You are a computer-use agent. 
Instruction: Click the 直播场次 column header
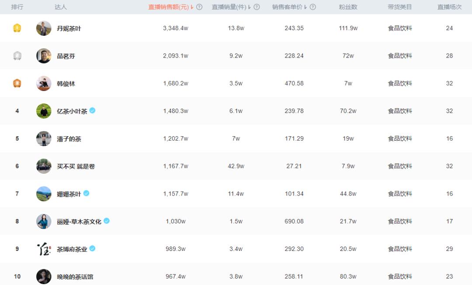(x=449, y=7)
